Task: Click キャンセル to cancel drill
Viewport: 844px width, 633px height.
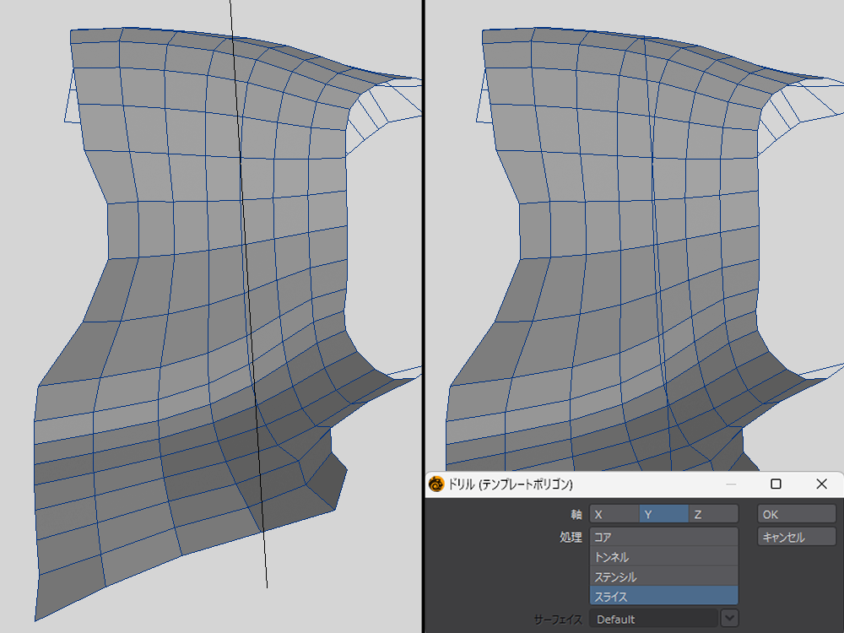Action: click(x=796, y=537)
